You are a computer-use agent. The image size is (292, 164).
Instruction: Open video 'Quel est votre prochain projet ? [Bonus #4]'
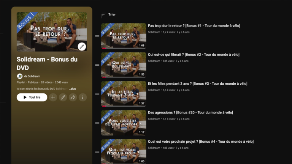click(200, 142)
